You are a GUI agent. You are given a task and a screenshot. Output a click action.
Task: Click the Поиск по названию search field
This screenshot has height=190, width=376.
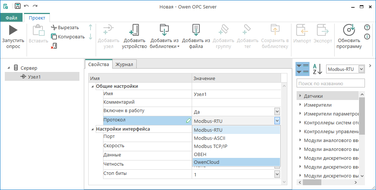(331, 83)
